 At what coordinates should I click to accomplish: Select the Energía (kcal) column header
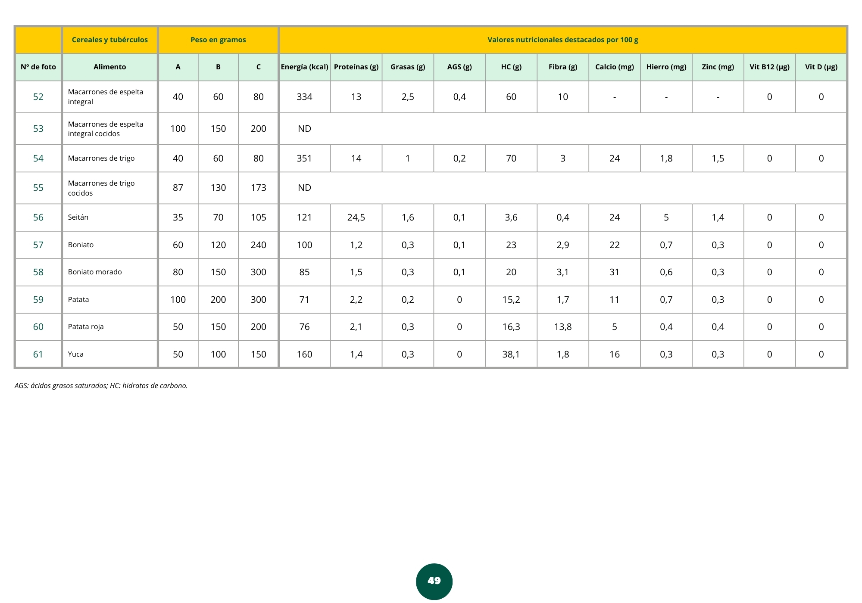coord(304,67)
